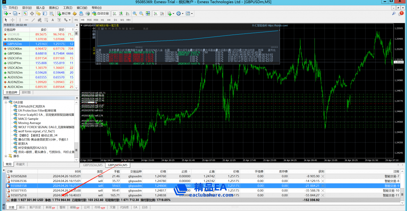Open the 图表 (Charts) menu
407x211 pixels.
pos(54,8)
